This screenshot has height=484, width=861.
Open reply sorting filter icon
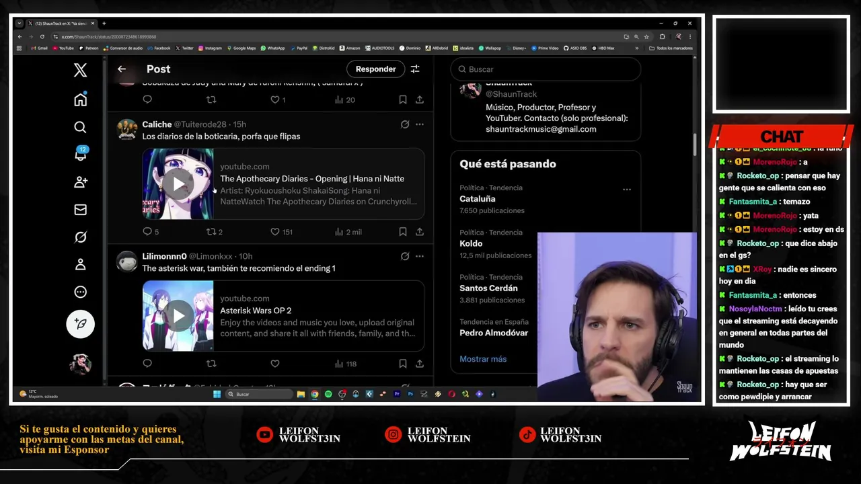[415, 69]
